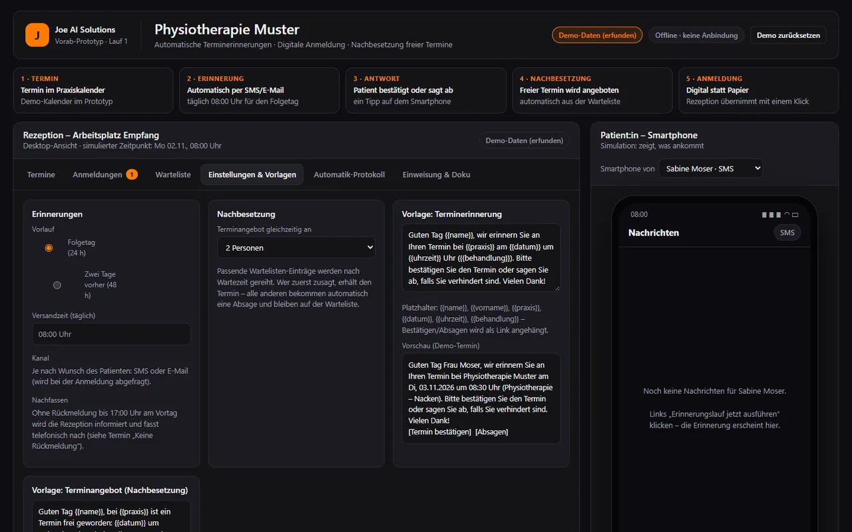852x532 pixels.
Task: Click the Physiotherapie Muster heading
Action: click(227, 29)
